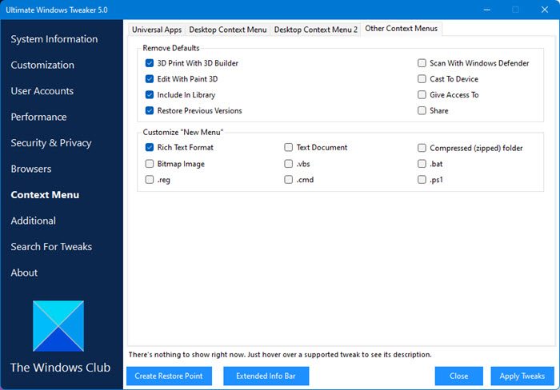Enable the Bitmap Image checkbox
This screenshot has height=390, width=560.
click(150, 164)
